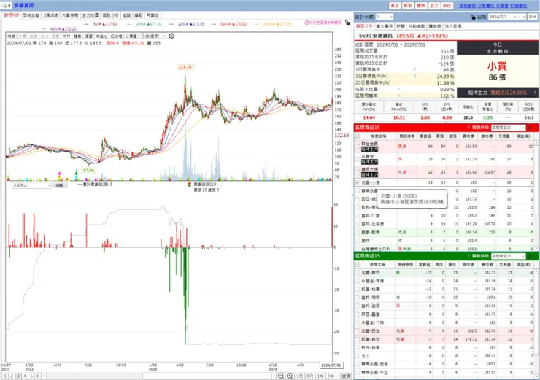Click the help mark next to 短沖主力 banner
The height and width of the screenshot is (380, 540).
pos(535,93)
